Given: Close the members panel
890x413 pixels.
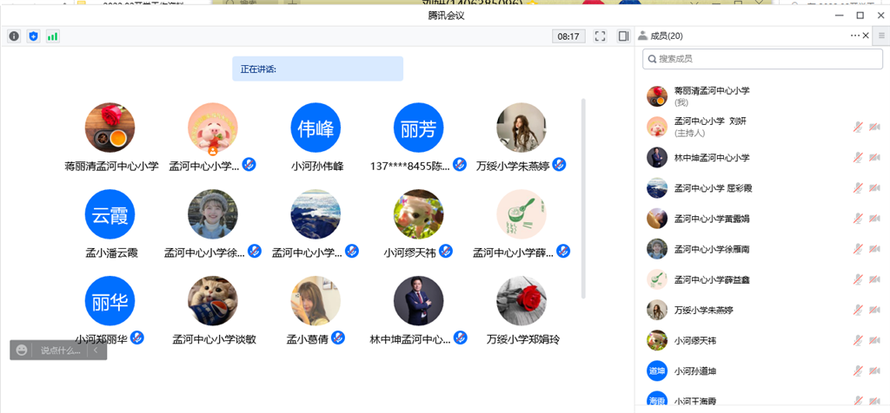Looking at the screenshot, I should [866, 36].
